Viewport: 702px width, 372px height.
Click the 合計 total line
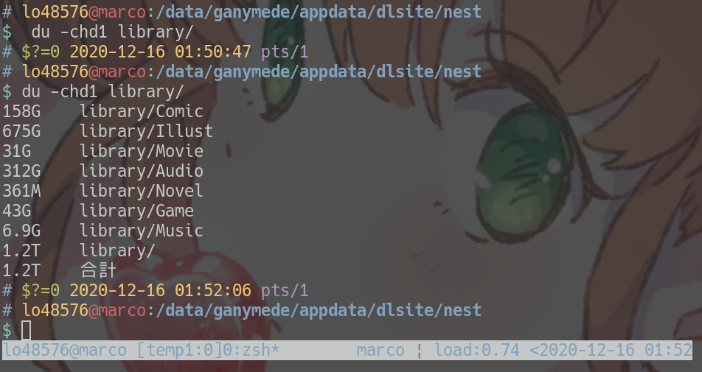coord(60,270)
